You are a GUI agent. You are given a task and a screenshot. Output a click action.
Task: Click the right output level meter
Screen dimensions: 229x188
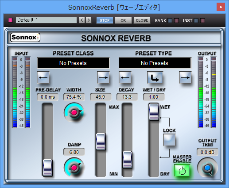[213, 92]
